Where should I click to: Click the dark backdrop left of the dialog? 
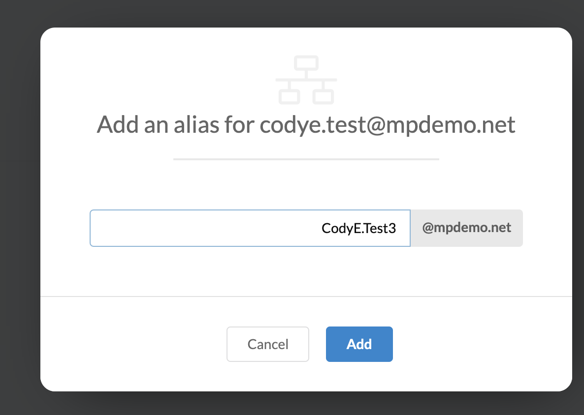click(19, 208)
